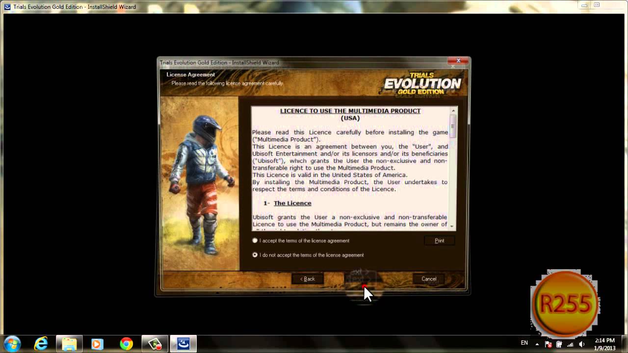Image resolution: width=628 pixels, height=353 pixels.
Task: Open Action Center flag icon in tray
Action: (x=549, y=344)
